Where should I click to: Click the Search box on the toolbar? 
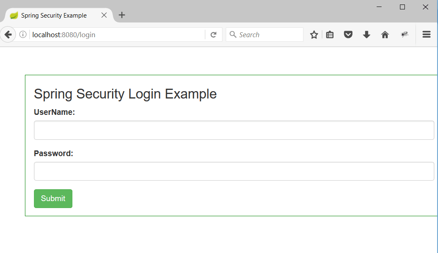point(266,34)
